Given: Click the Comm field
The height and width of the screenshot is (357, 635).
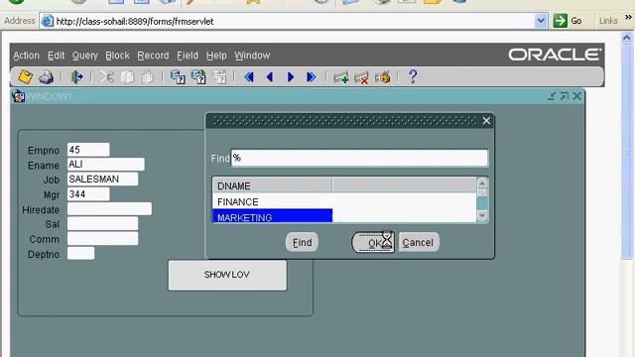Looking at the screenshot, I should (102, 239).
